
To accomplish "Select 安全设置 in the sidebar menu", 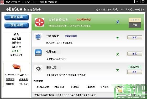I will (x=16, y=39).
